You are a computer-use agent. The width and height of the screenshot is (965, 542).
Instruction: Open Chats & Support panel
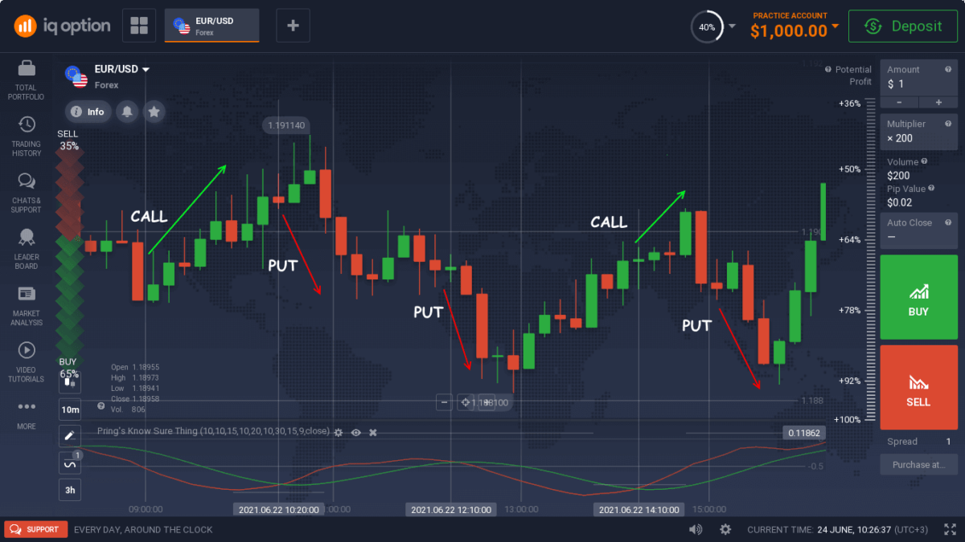click(27, 182)
